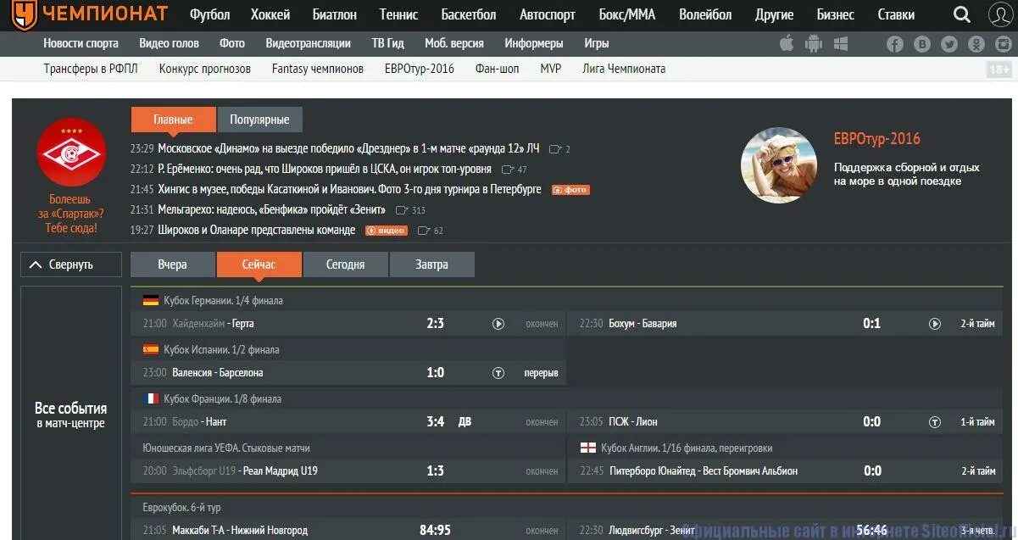
Task: Open Трансферы в РФПЛ link
Action: point(91,69)
